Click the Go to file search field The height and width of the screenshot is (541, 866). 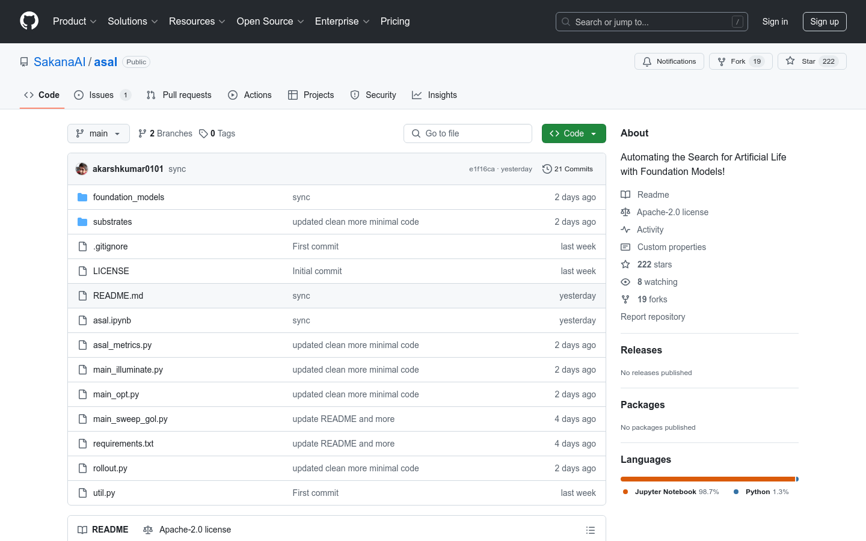468,133
